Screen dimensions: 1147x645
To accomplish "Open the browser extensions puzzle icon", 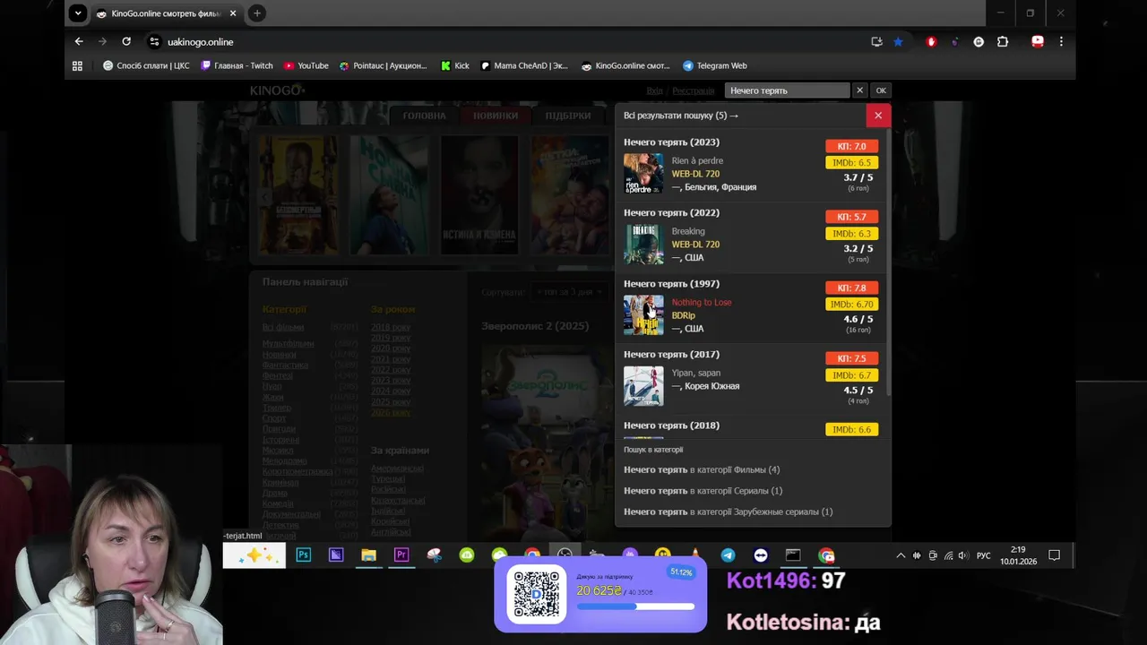I will click(1003, 41).
